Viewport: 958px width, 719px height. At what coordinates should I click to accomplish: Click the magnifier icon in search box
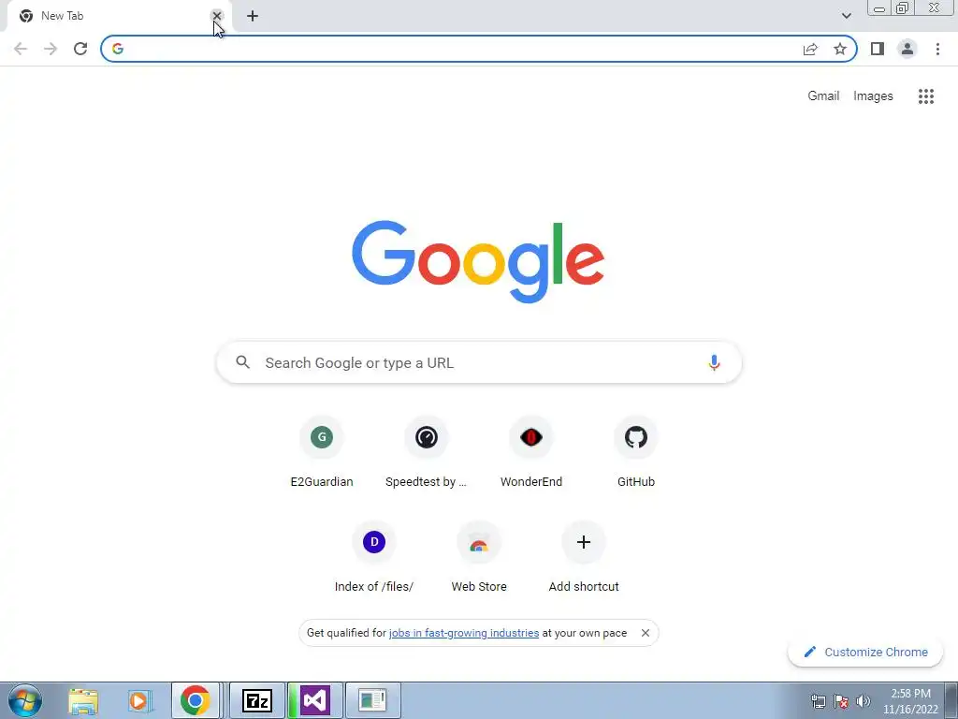pyautogui.click(x=242, y=362)
